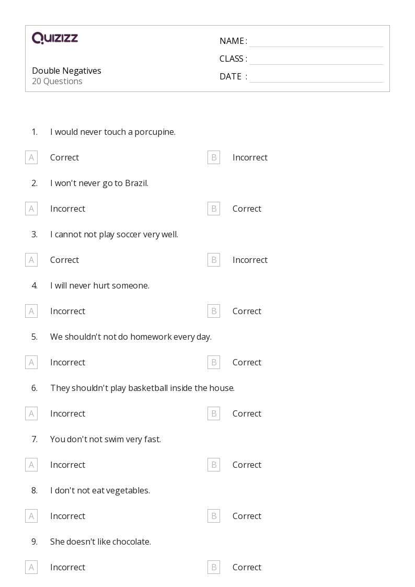Tick box A for question 5

point(31,362)
